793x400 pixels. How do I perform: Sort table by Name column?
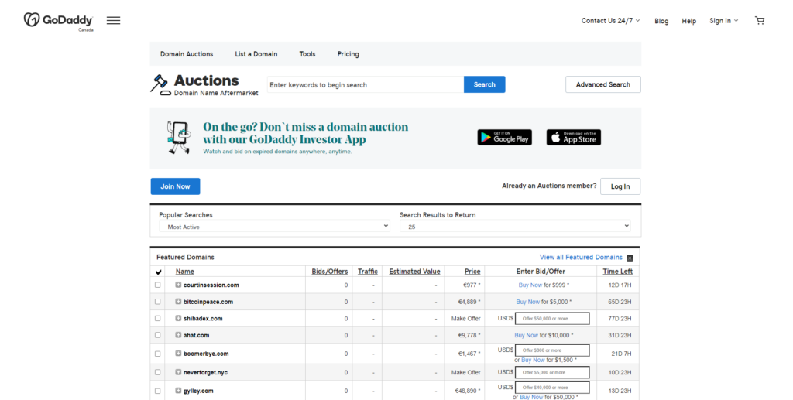point(184,272)
